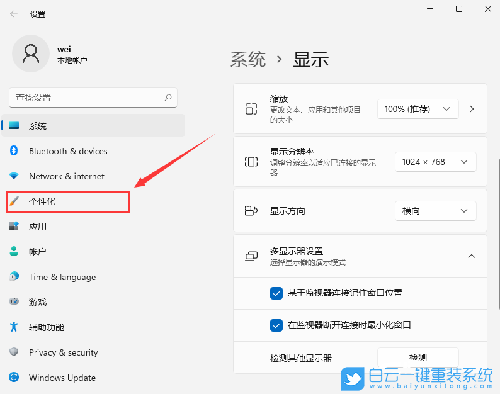Click the search magnifier icon
Image resolution: width=500 pixels, height=394 pixels.
tap(168, 98)
